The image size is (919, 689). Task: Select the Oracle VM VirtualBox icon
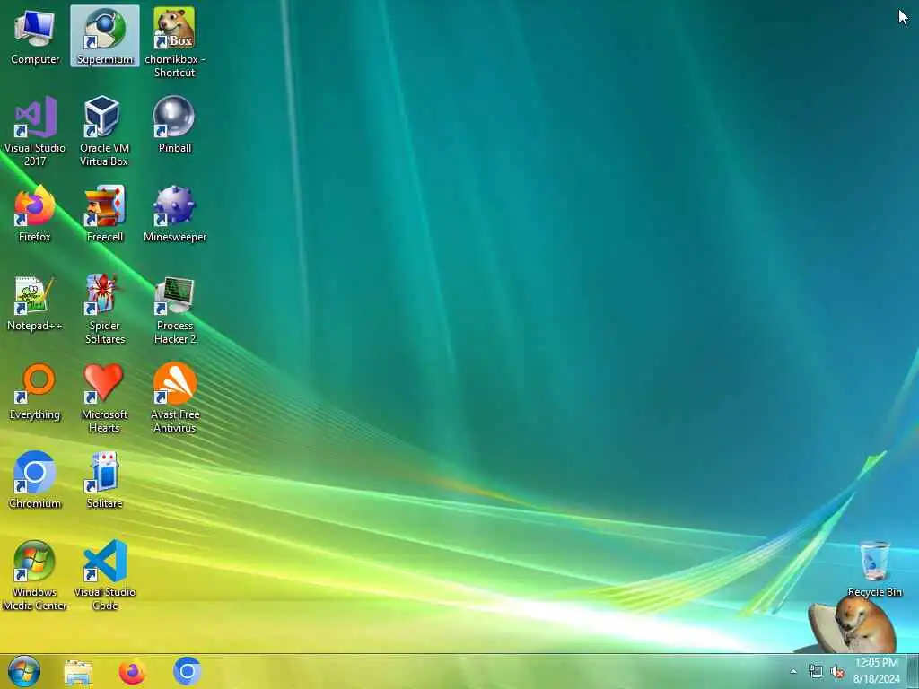104,131
